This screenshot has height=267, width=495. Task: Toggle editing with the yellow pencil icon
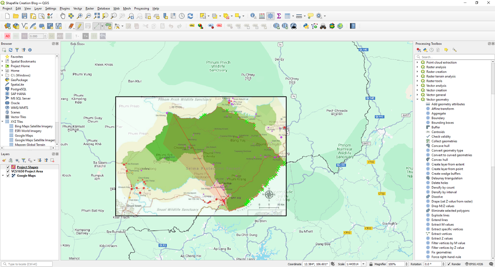pos(80,26)
